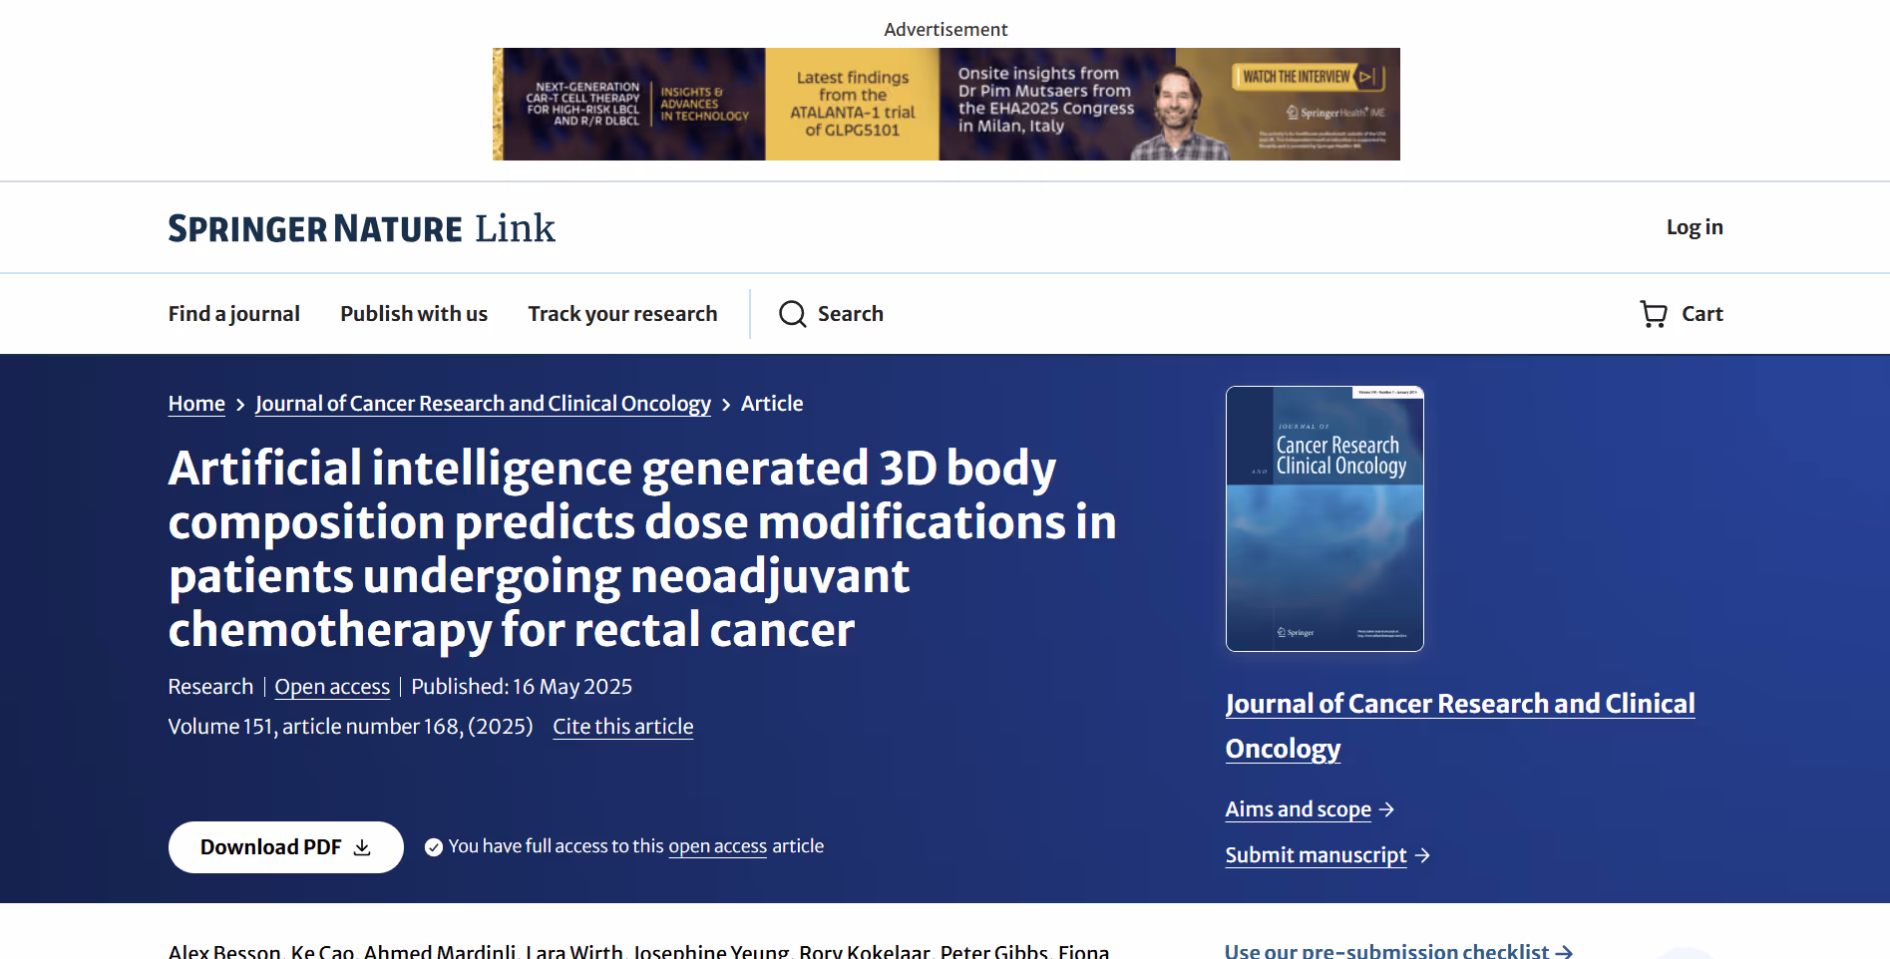Click the full access checkmark icon
This screenshot has width=1890, height=959.
pos(434,847)
